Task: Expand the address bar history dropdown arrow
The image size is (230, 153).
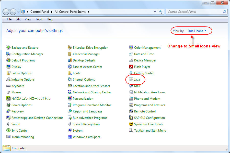Action: coord(155,12)
